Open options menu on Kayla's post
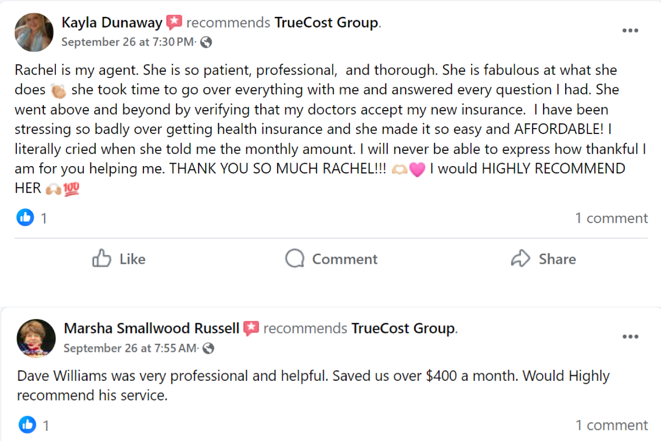The height and width of the screenshot is (441, 661). 630,30
